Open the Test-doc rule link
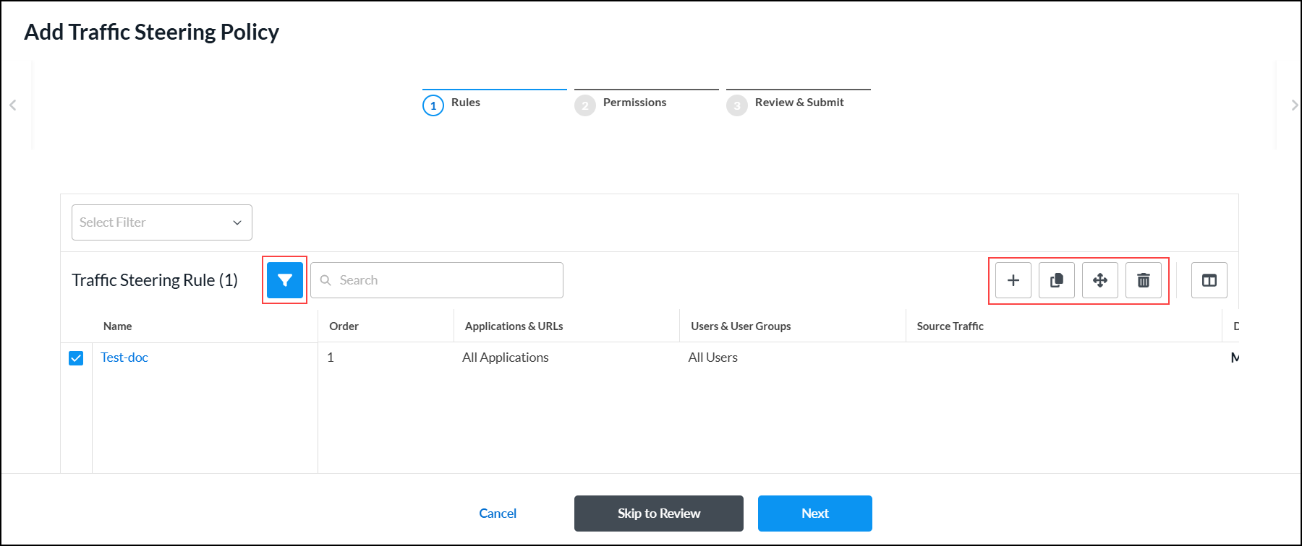 click(124, 357)
